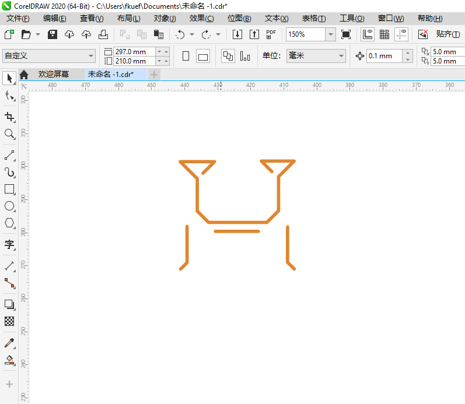Toggle full-screen preview

(x=346, y=34)
